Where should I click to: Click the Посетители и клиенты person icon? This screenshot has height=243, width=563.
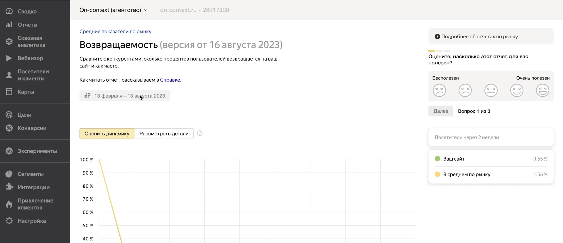9,75
